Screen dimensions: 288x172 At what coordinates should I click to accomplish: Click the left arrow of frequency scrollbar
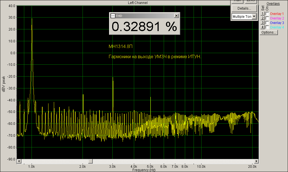point(19,161)
